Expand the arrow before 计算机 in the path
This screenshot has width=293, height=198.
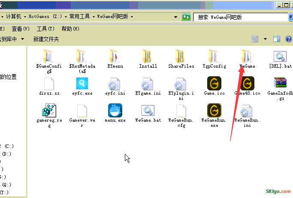click(2, 17)
